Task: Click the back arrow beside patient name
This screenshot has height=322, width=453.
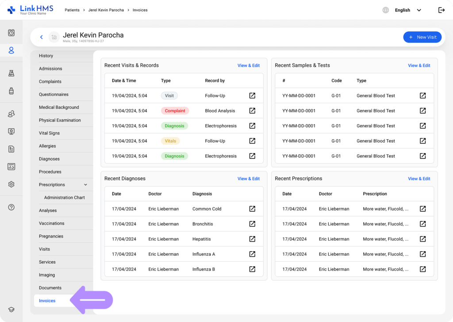Action: 41,37
